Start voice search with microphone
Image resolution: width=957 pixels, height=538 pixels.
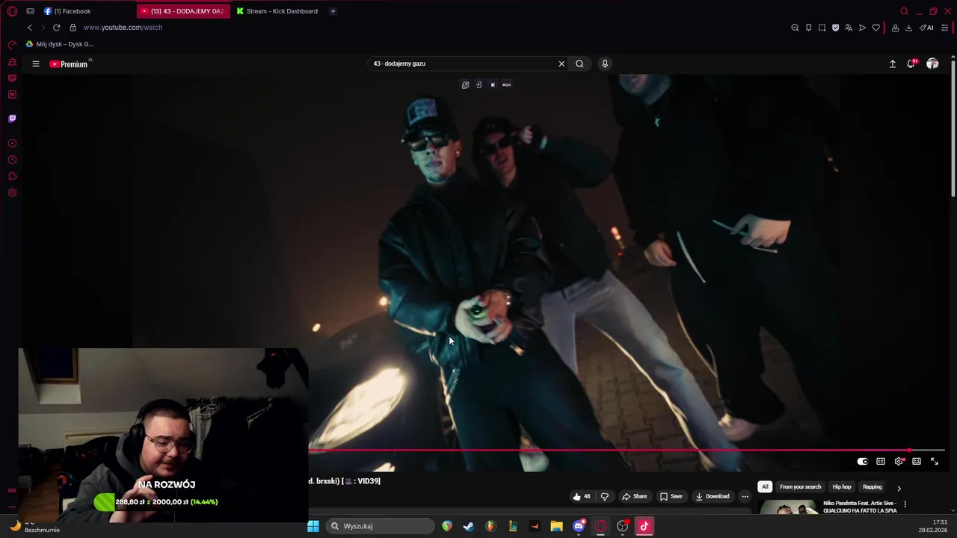(x=605, y=64)
